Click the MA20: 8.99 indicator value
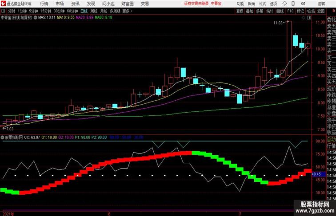This screenshot has height=216, width=336. 84,18
